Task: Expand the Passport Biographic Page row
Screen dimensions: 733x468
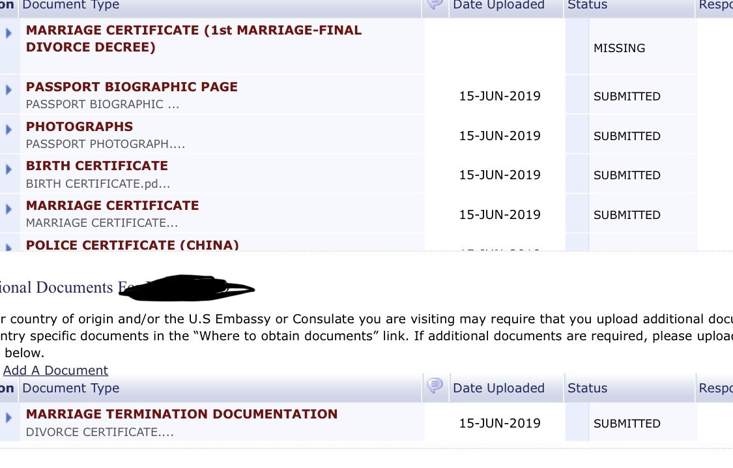Action: pyautogui.click(x=8, y=90)
